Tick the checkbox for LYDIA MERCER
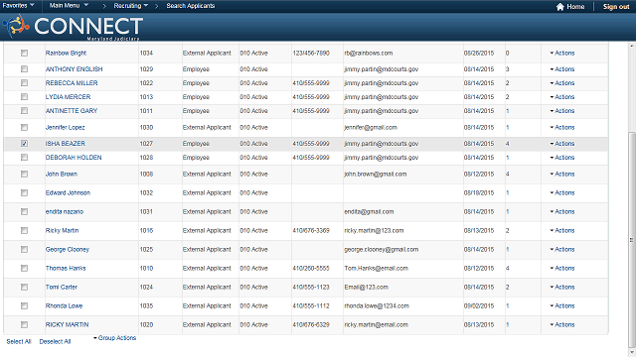The height and width of the screenshot is (357, 636). coord(24,97)
